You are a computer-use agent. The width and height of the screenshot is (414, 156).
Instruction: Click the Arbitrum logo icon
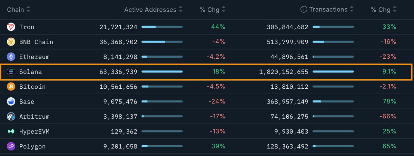click(x=11, y=117)
